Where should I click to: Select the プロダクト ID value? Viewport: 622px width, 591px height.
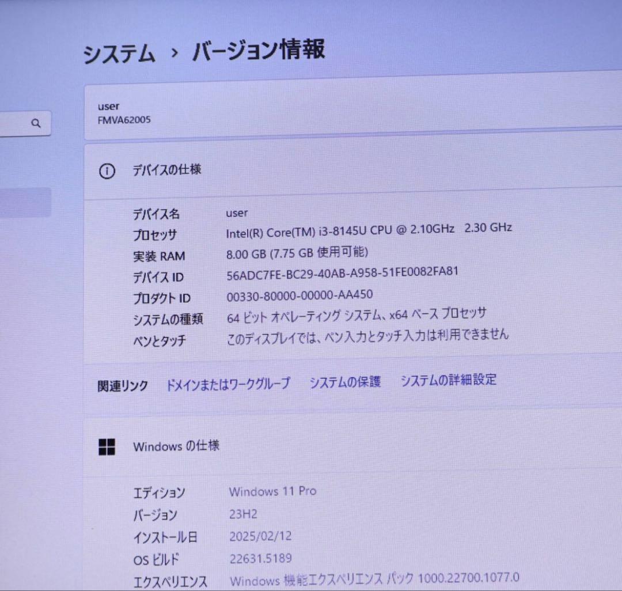[299, 295]
